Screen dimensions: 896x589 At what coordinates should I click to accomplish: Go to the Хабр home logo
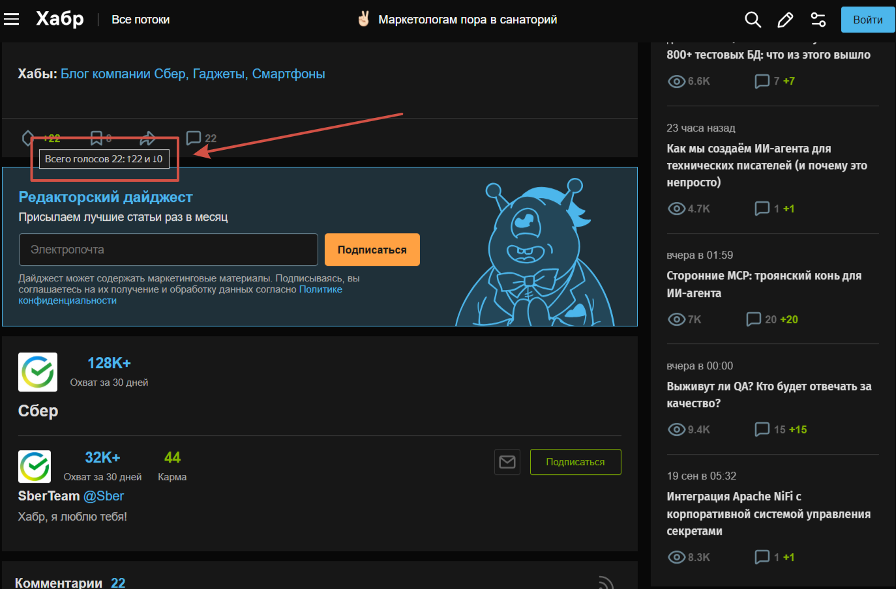pos(60,19)
